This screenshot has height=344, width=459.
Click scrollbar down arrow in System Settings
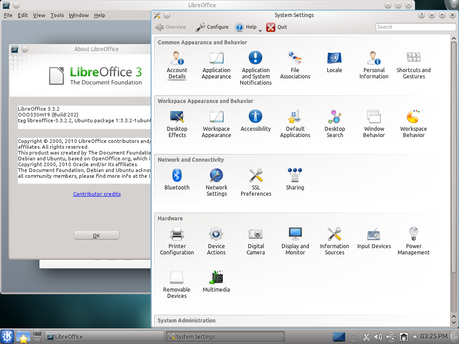pos(454,322)
